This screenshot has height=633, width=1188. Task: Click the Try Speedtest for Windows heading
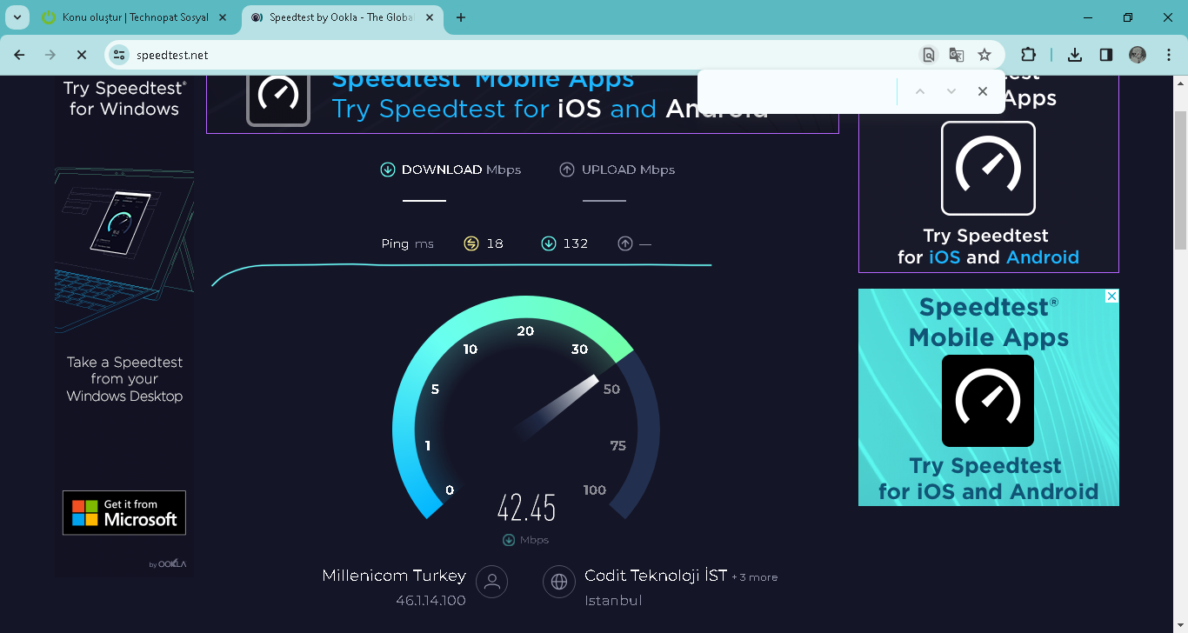click(x=124, y=98)
